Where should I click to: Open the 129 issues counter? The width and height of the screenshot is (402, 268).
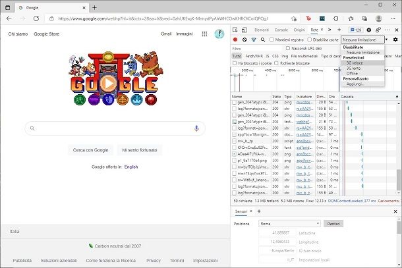point(356,30)
